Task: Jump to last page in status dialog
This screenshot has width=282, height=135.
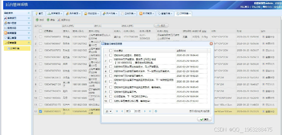Action: click(150, 111)
